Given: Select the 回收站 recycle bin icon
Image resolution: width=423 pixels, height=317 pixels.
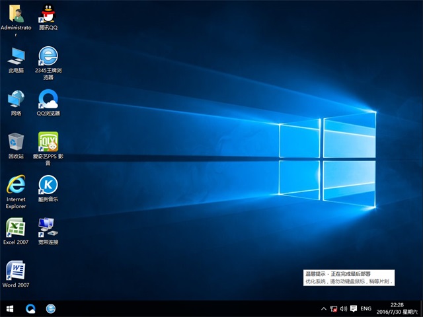Looking at the screenshot, I should tap(16, 142).
